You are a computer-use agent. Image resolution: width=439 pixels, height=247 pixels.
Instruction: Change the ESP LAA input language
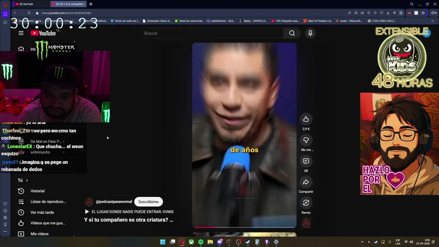(x=398, y=242)
